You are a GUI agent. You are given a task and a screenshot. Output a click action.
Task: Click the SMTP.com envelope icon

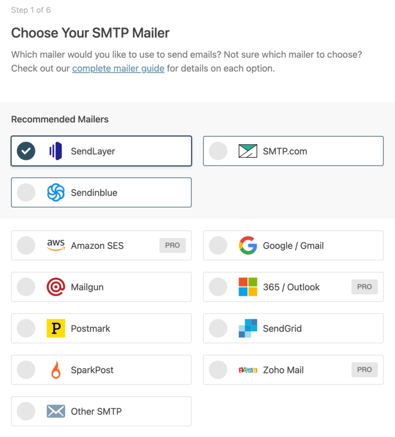coord(249,151)
